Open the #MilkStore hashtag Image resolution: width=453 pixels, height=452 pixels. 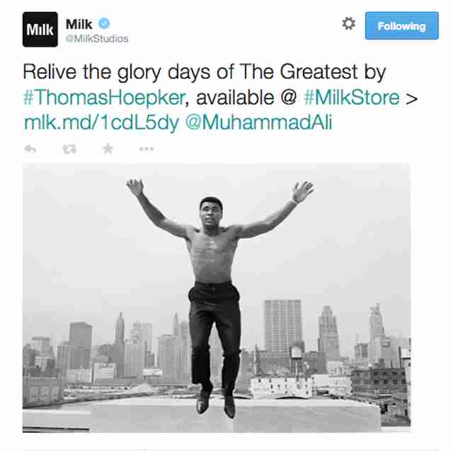tap(352, 98)
